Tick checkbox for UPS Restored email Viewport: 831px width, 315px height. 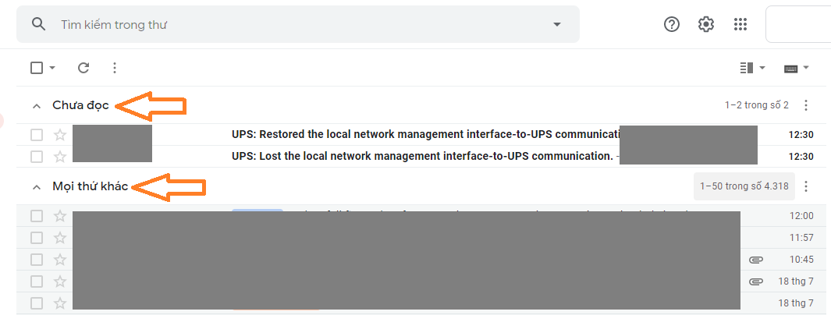click(37, 135)
